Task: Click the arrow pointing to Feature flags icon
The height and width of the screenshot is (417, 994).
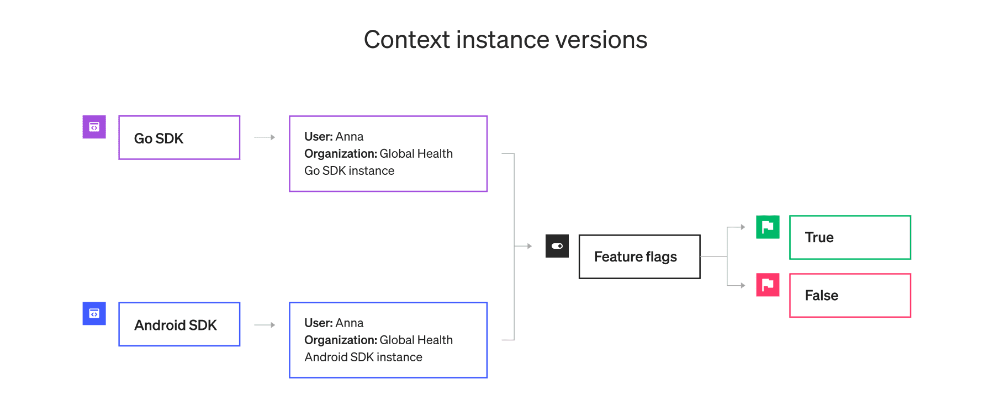Action: pyautogui.click(x=524, y=246)
